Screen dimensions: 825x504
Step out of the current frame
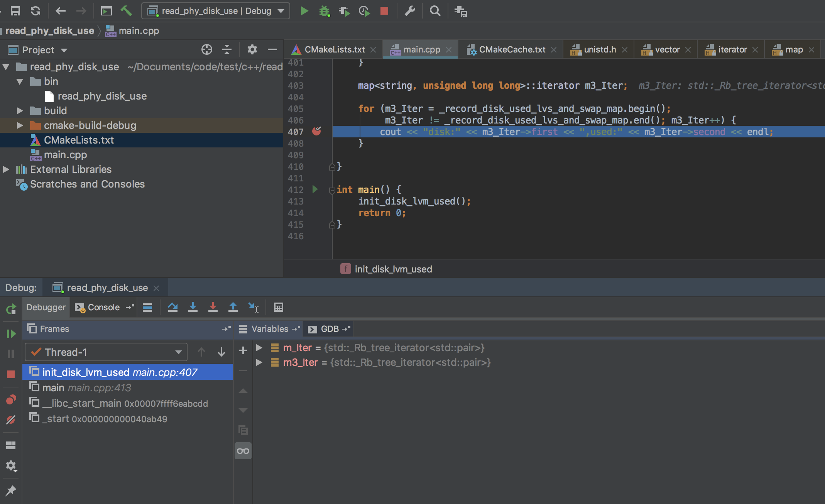(x=233, y=307)
